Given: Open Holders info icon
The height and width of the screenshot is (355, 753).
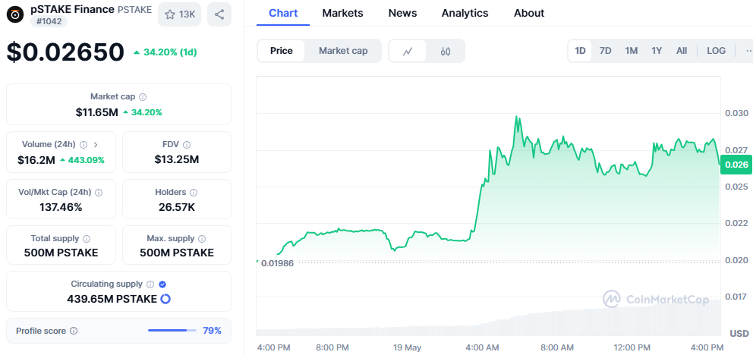Looking at the screenshot, I should (194, 193).
